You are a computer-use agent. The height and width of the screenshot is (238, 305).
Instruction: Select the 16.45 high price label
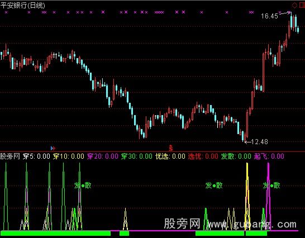pos(269,16)
